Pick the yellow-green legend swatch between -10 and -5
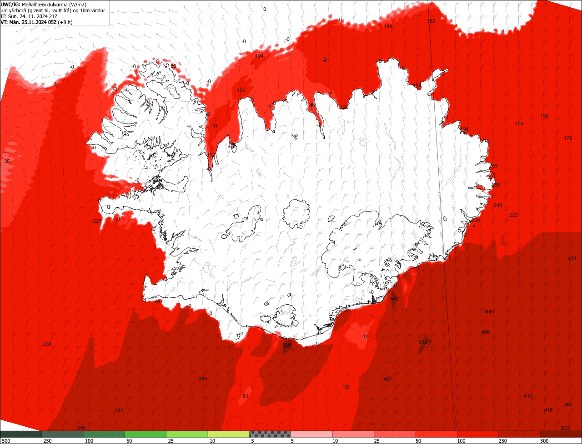 [x=229, y=434]
